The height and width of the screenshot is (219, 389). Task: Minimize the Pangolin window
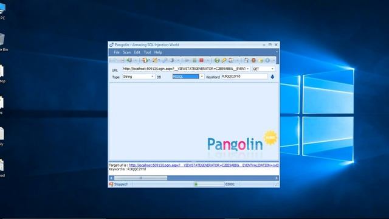tap(264, 44)
